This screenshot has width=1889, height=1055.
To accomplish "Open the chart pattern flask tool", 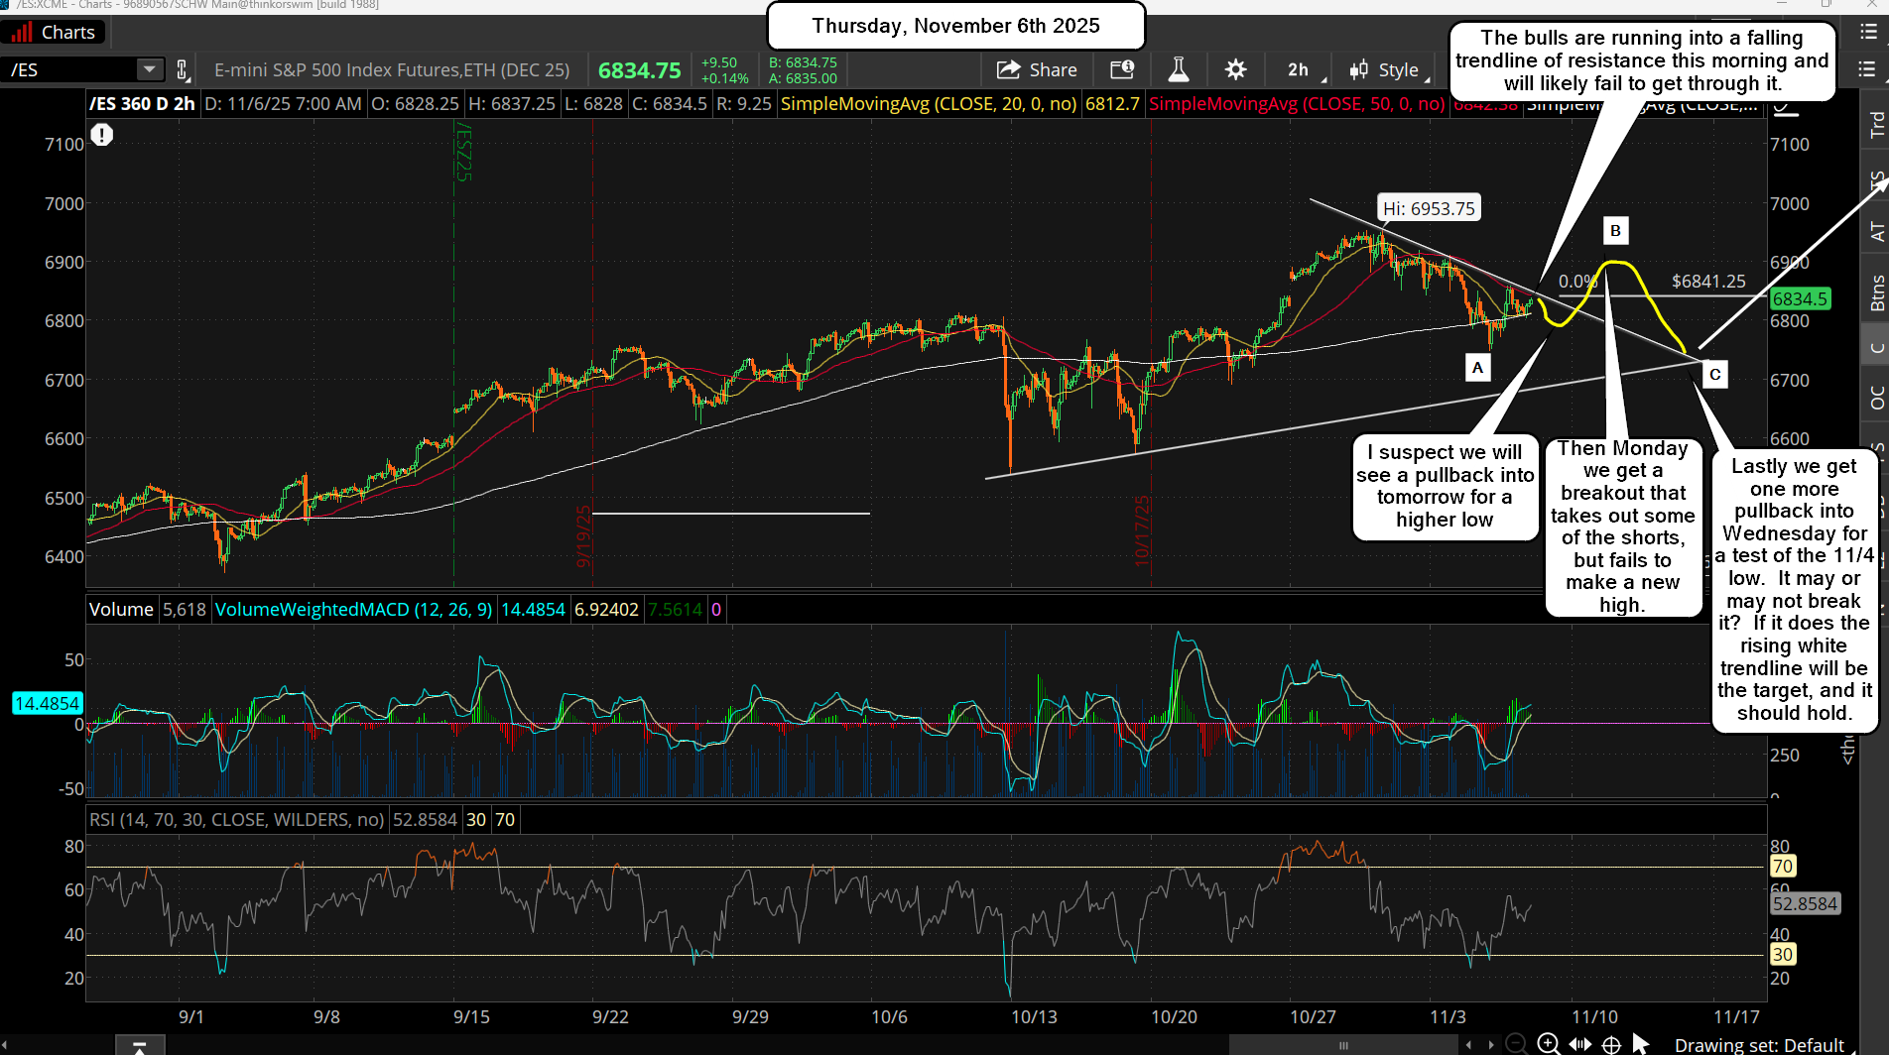I will tap(1177, 69).
